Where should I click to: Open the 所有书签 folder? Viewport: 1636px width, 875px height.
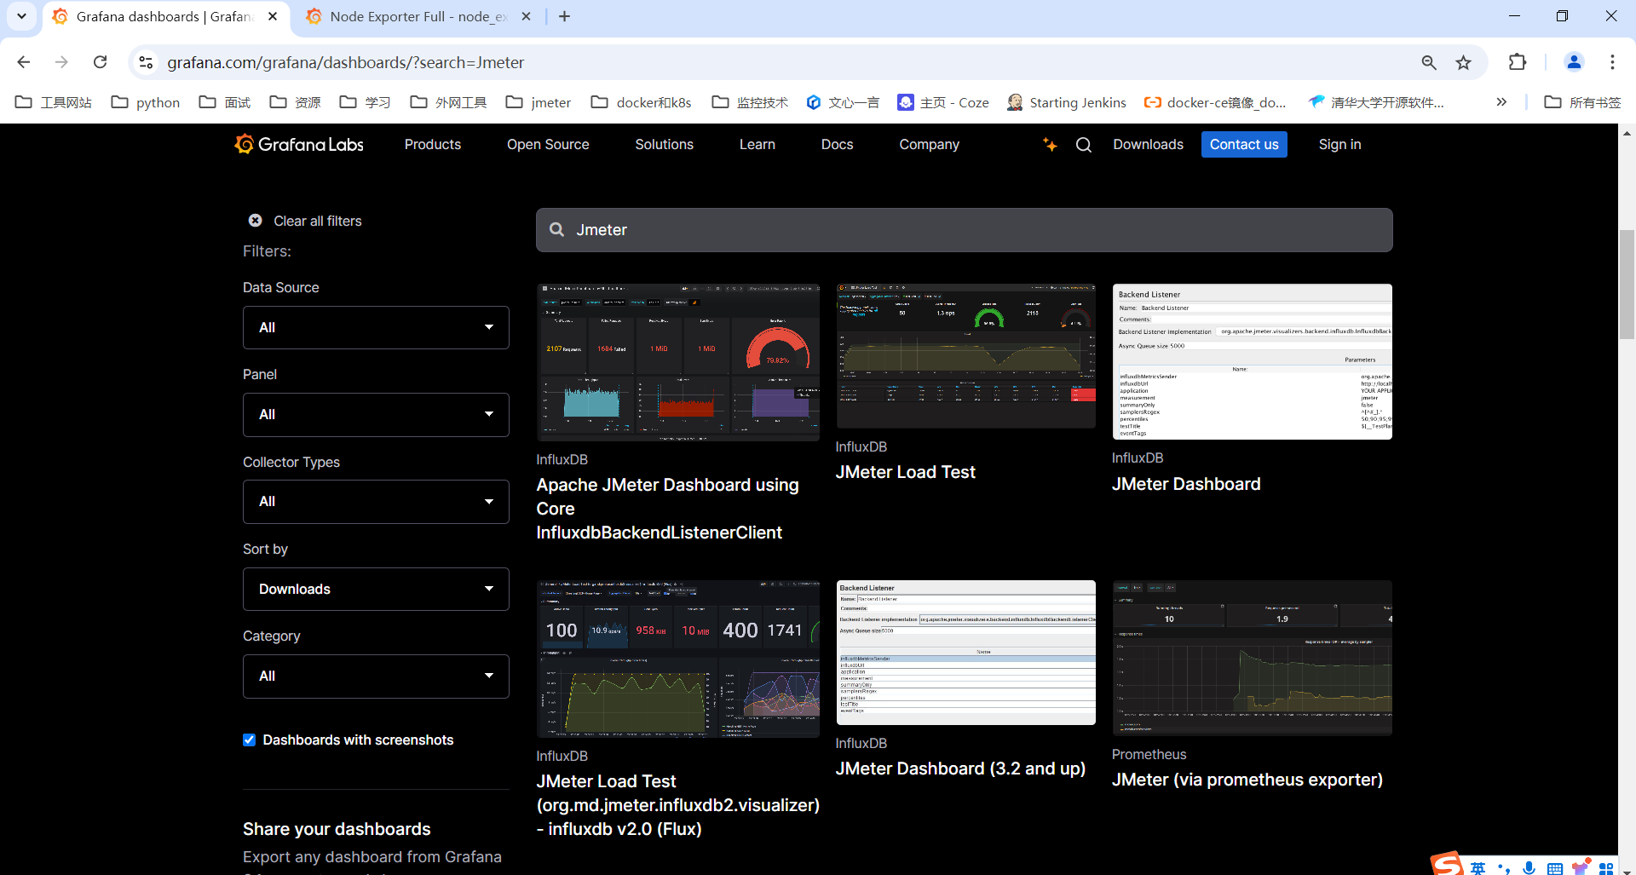pyautogui.click(x=1582, y=102)
